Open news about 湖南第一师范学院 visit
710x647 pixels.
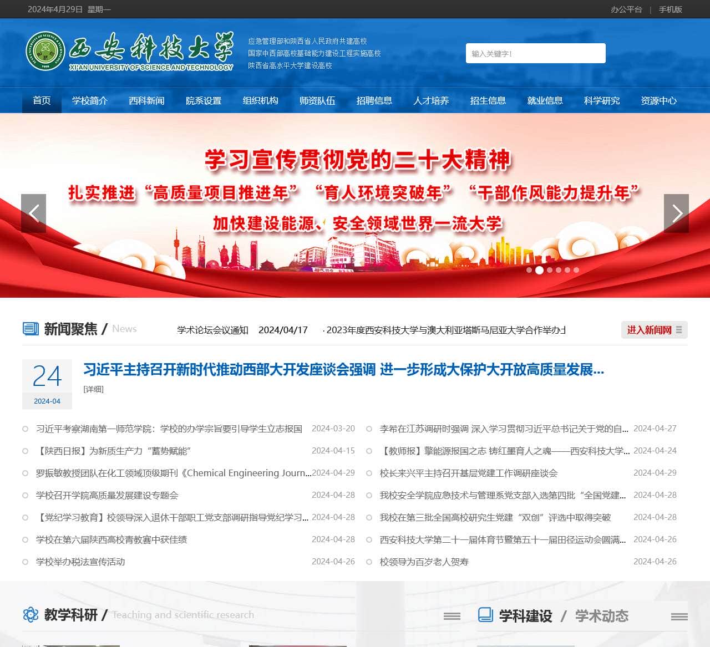[169, 429]
